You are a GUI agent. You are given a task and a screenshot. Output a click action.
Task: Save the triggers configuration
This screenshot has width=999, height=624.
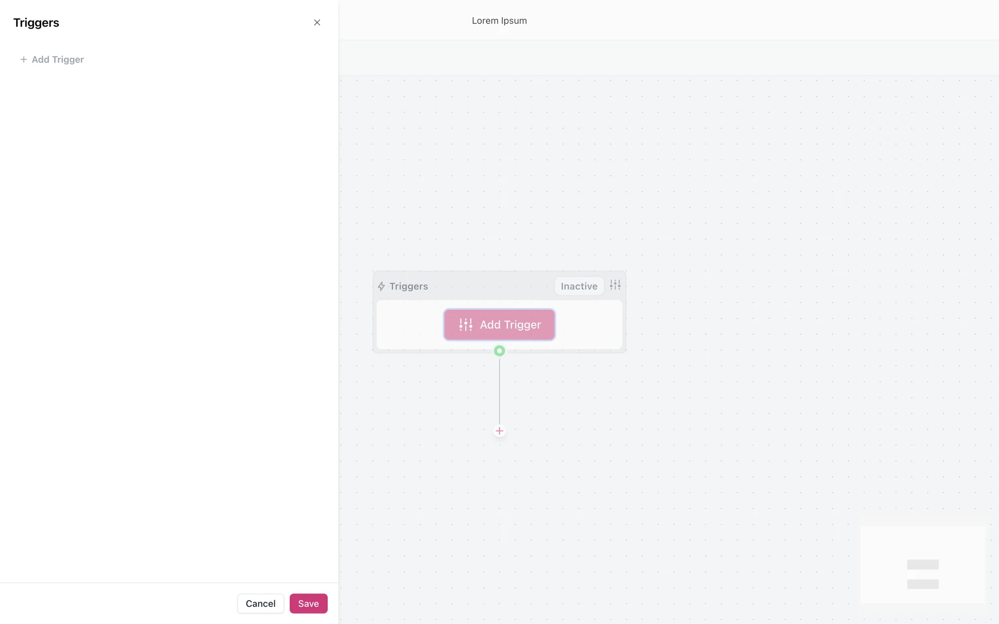(308, 603)
